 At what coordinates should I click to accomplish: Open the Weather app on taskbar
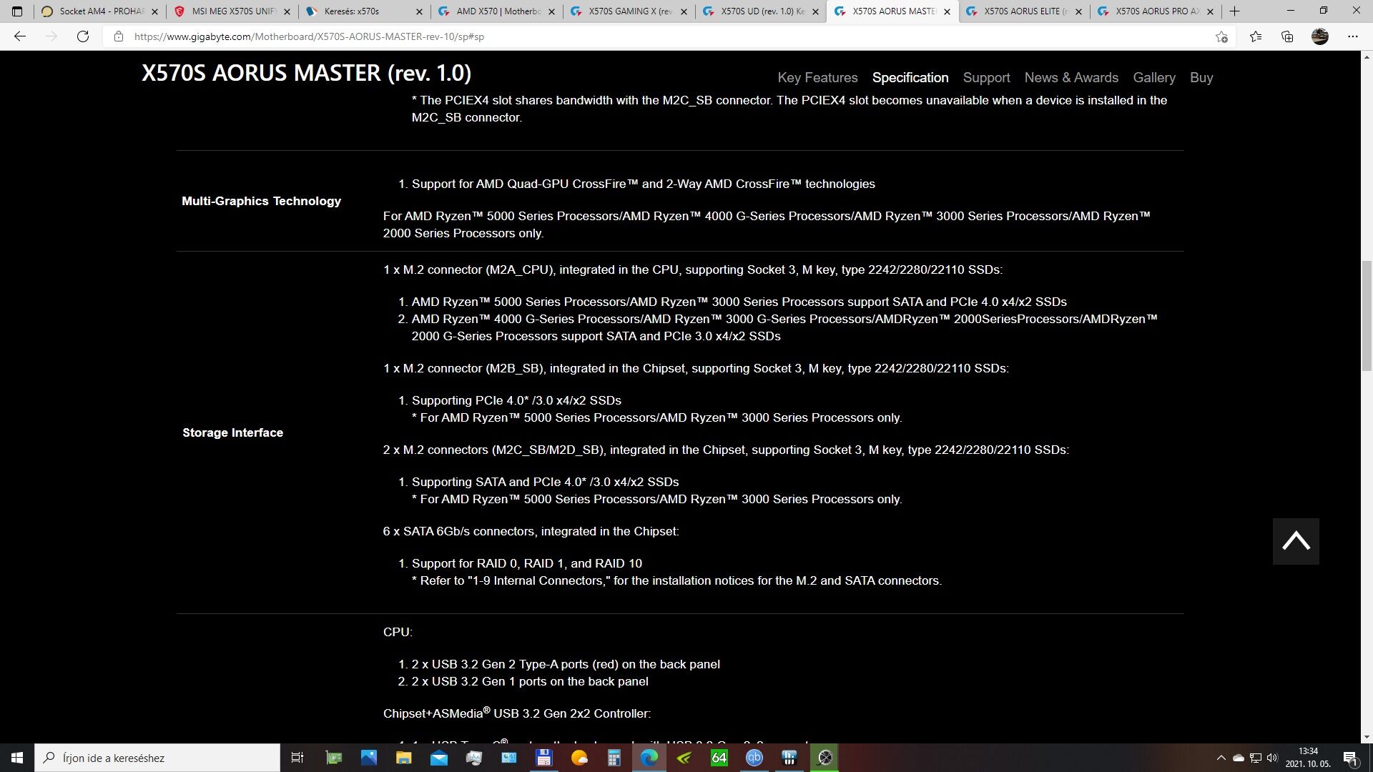point(579,758)
